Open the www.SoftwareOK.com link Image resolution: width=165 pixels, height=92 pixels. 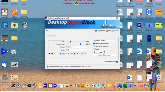78,66
